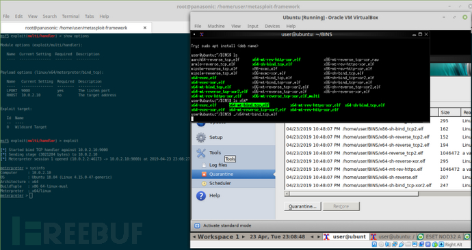Open the host terminal File menu
The height and width of the screenshot is (250, 472).
(x=6, y=16)
